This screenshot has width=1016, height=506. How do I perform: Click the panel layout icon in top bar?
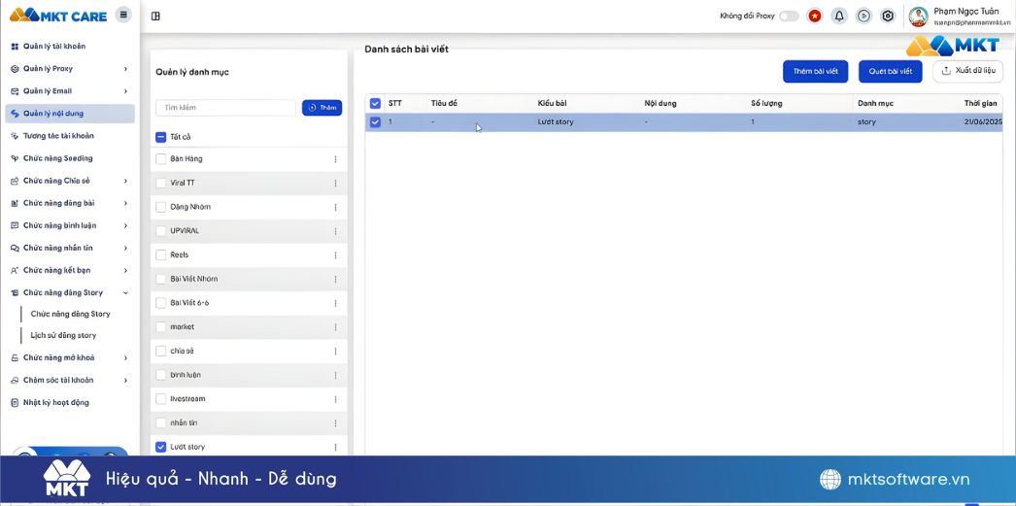point(155,16)
